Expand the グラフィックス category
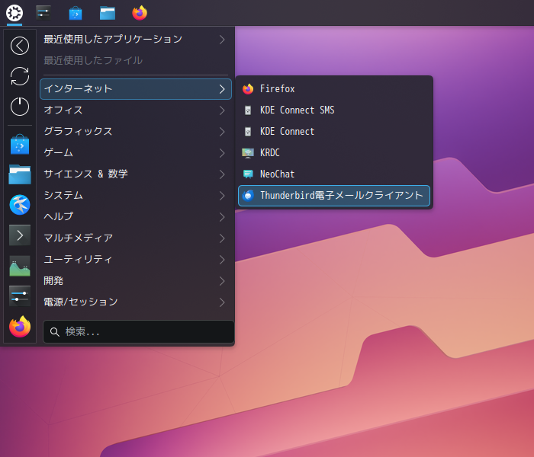The height and width of the screenshot is (457, 534). point(136,132)
